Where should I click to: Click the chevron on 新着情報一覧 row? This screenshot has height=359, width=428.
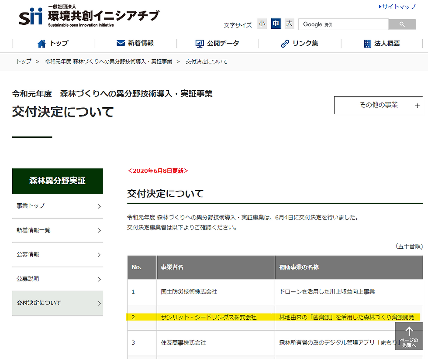pos(100,231)
